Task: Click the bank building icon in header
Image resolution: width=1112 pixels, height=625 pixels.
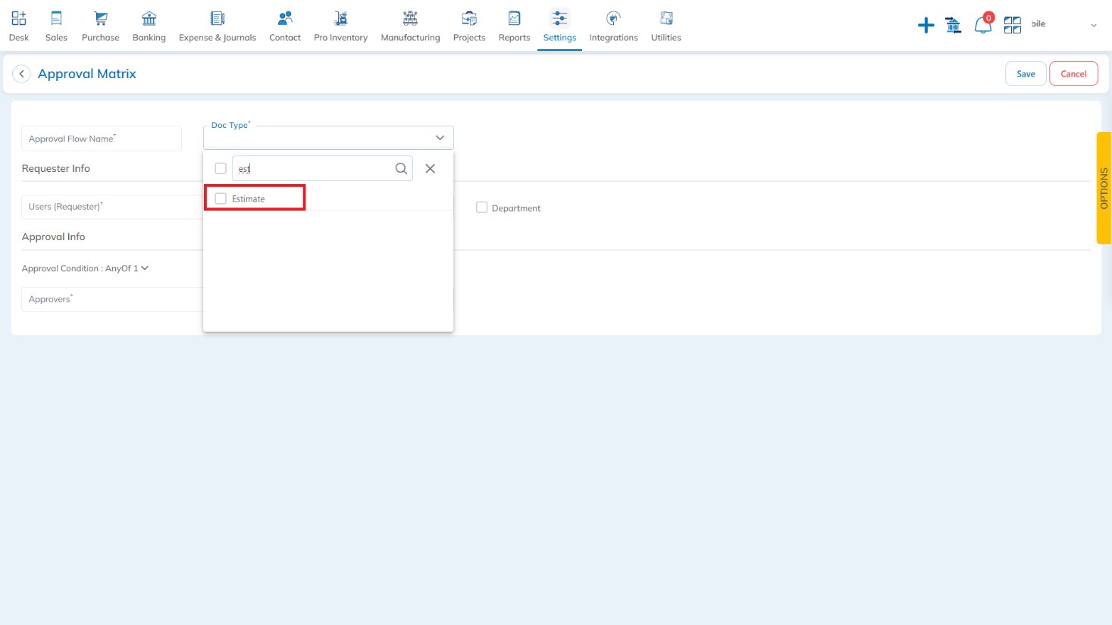Action: click(x=954, y=26)
